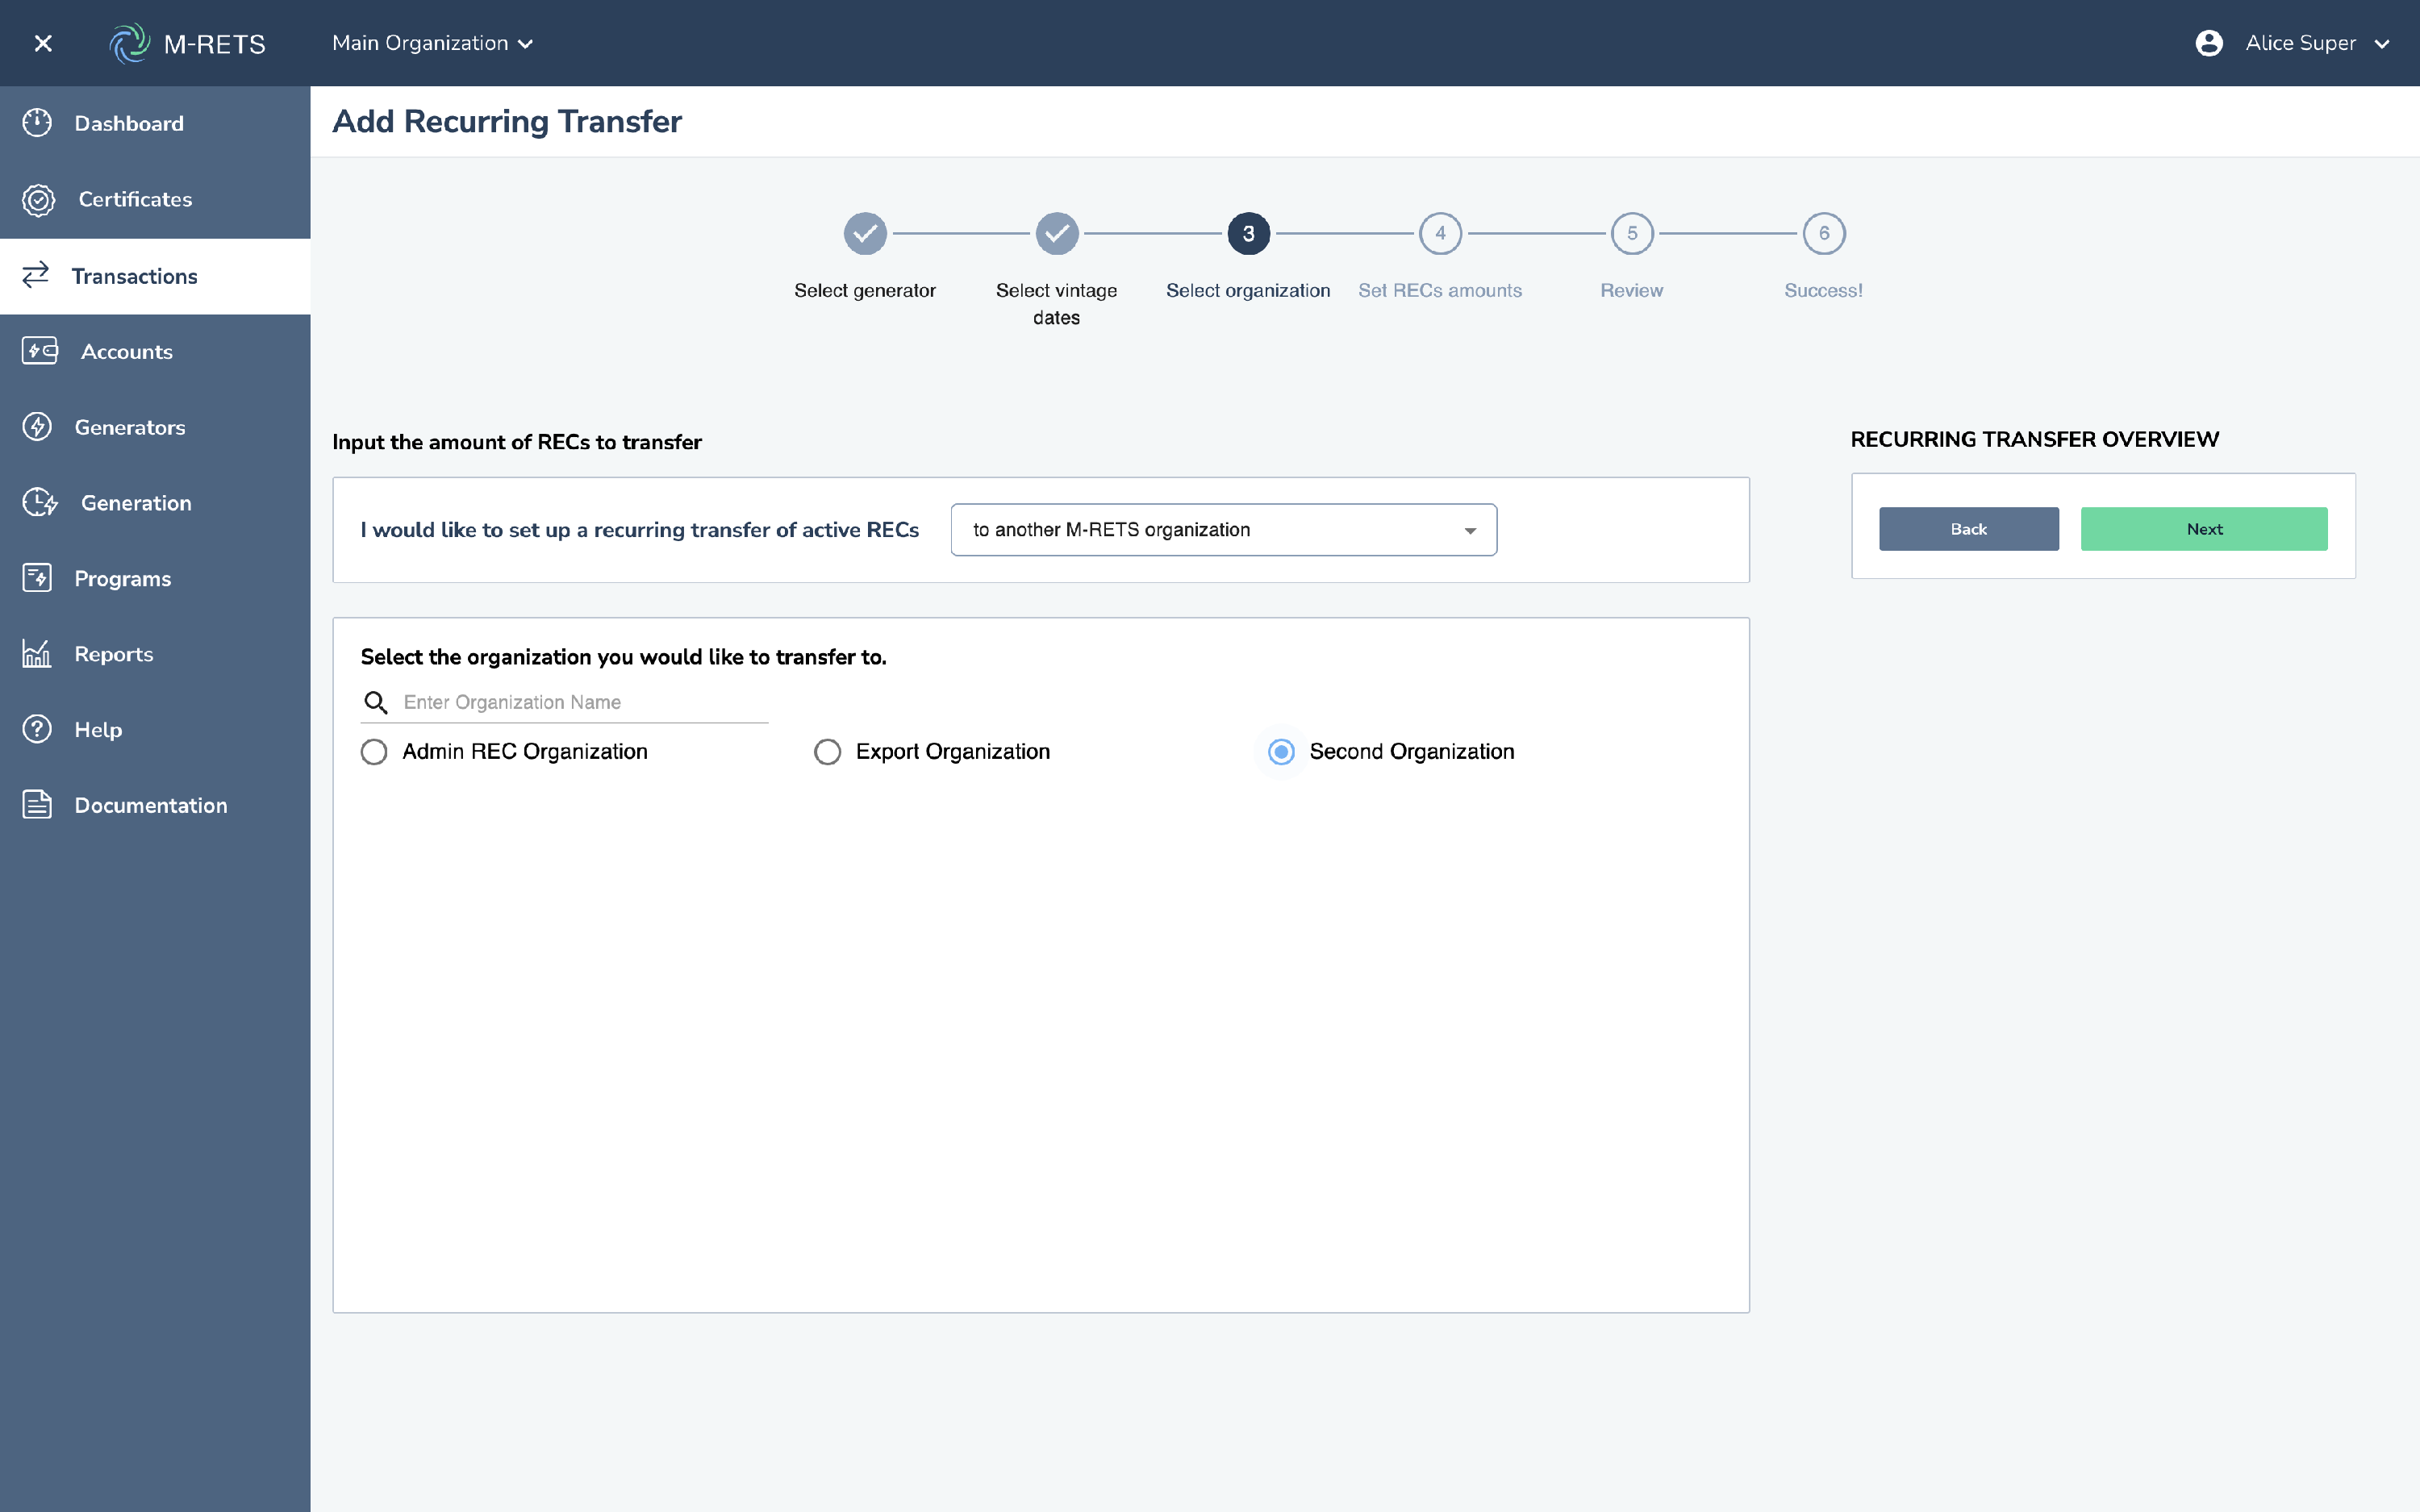Image resolution: width=2420 pixels, height=1512 pixels.
Task: Click the Accounts sidebar icon
Action: (39, 351)
